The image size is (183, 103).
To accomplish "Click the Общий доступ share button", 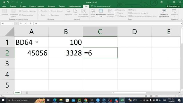I will click(173, 6).
